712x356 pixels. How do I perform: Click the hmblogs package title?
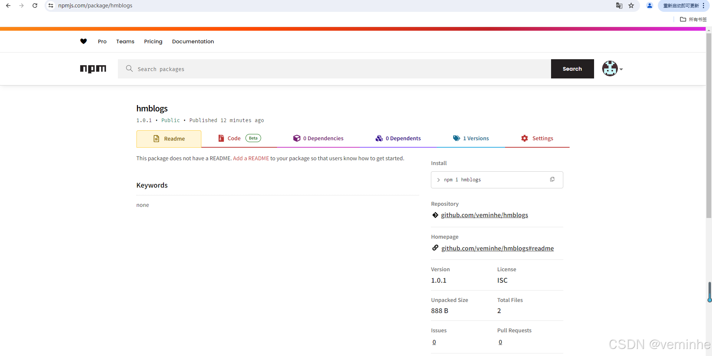tap(152, 108)
